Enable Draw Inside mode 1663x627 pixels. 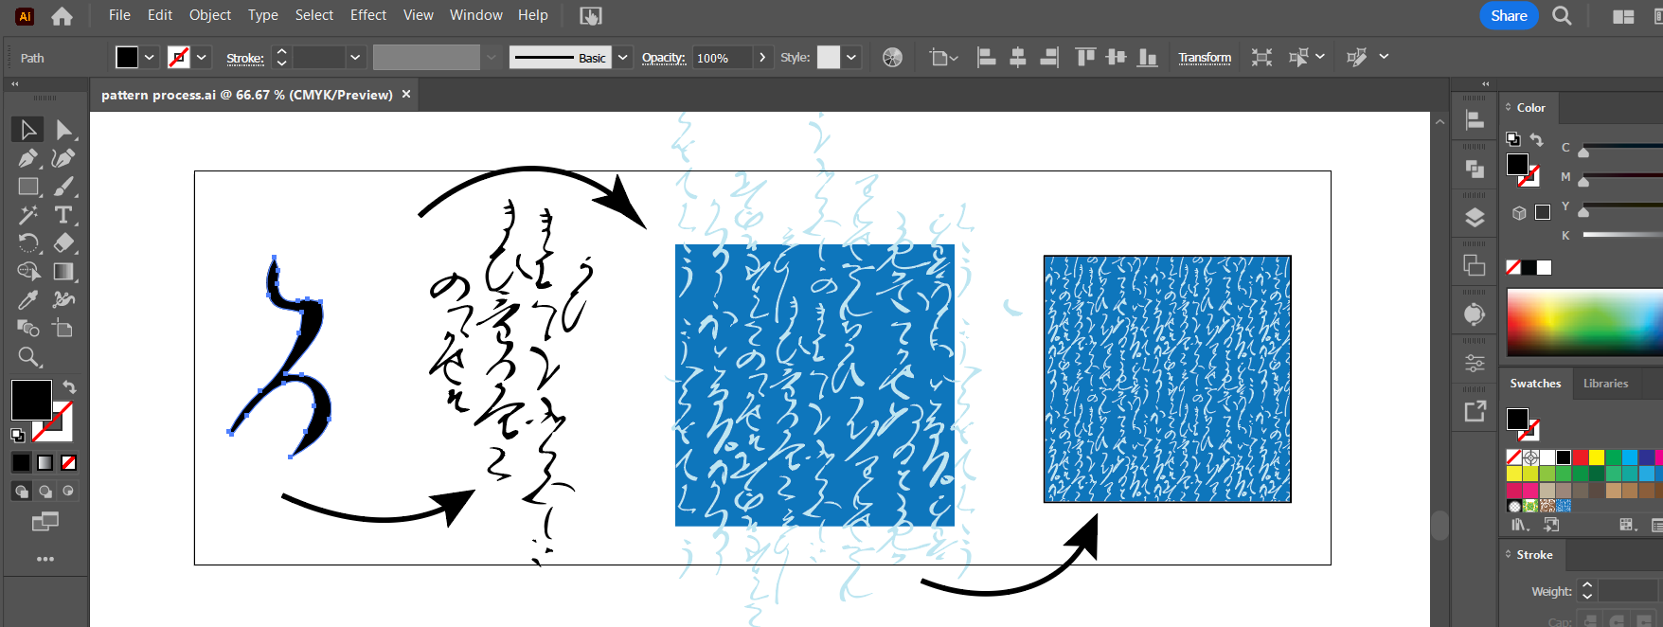pos(68,491)
